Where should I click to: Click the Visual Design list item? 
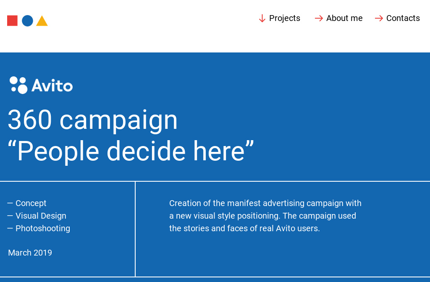[41, 216]
